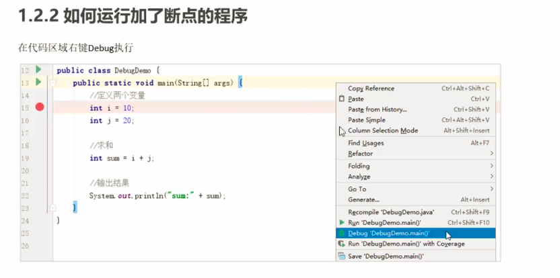Viewport: 560px width, 278px height.
Task: Run 'DebugDemo.main()' with Coverage
Action: pyautogui.click(x=416, y=244)
